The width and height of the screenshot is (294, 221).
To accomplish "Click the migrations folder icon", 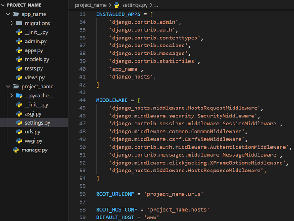I will click(19, 23).
